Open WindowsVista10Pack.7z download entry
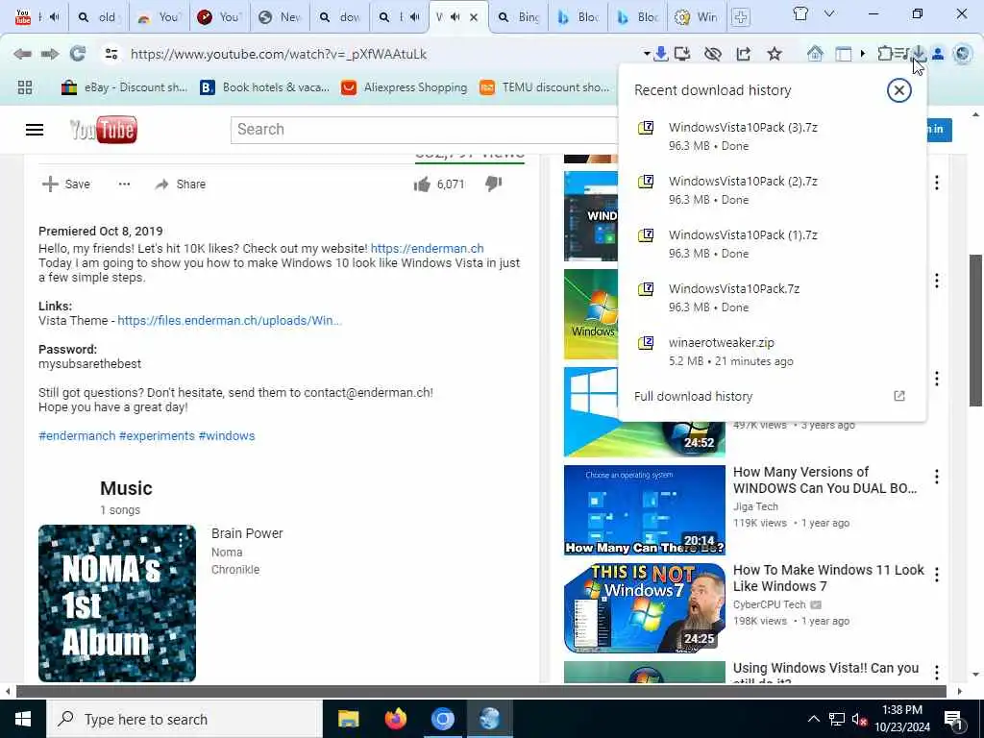Viewport: 984px width, 738px height. click(x=772, y=298)
